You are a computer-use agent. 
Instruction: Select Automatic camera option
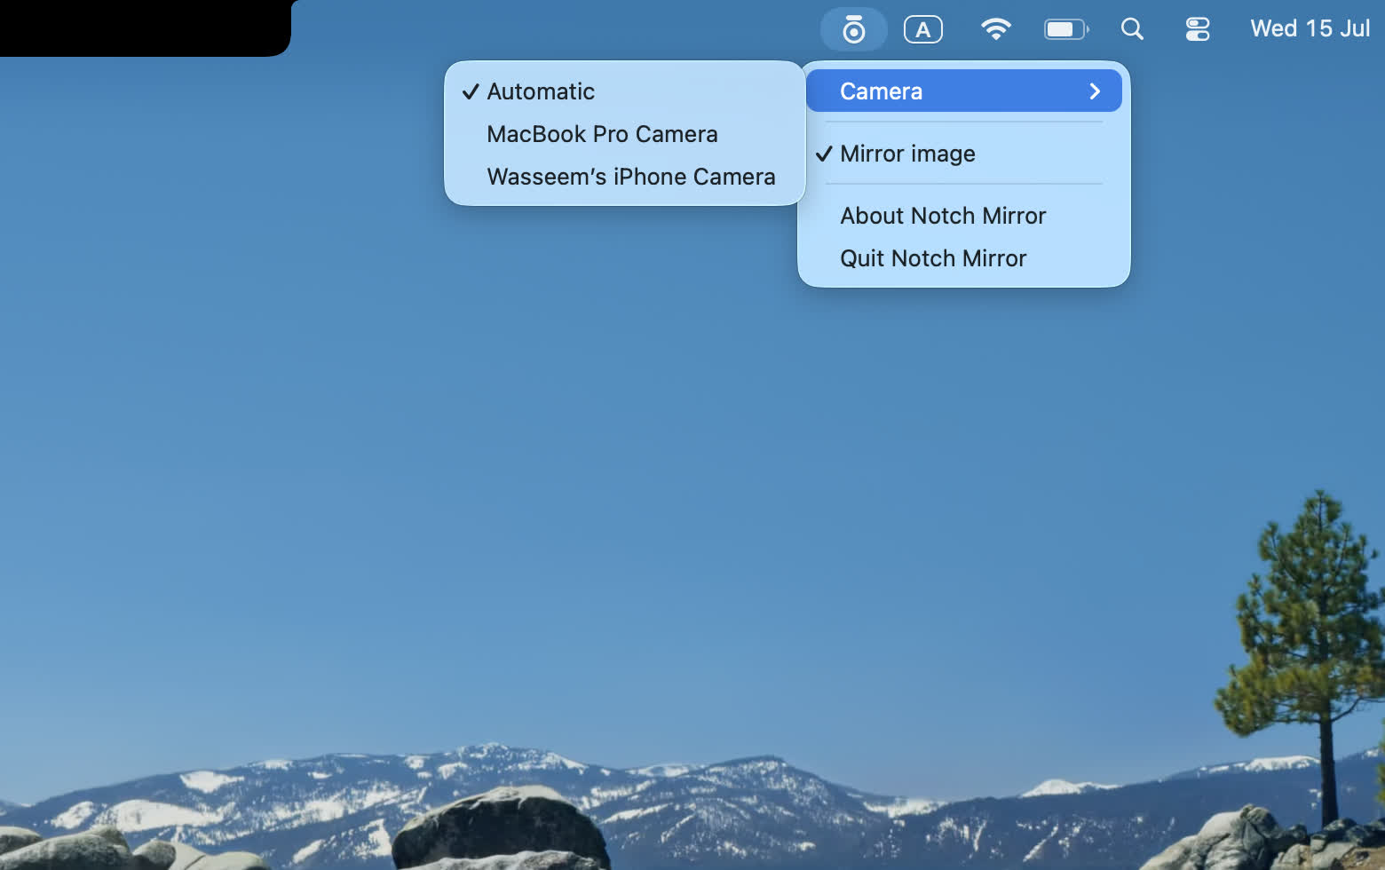625,91
